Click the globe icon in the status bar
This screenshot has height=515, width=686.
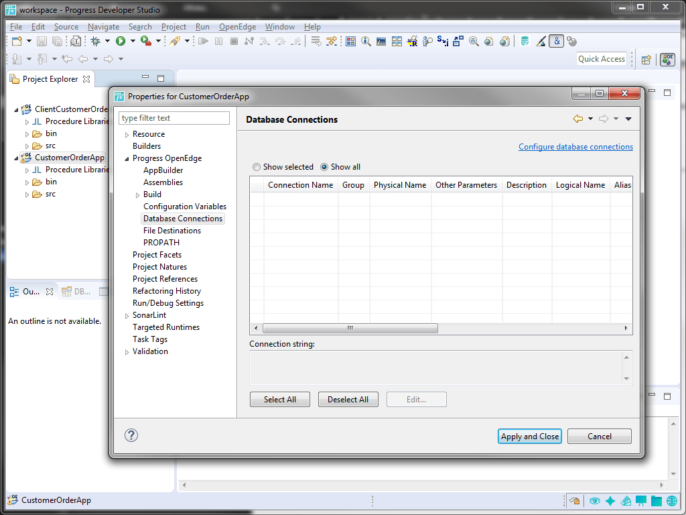(672, 500)
